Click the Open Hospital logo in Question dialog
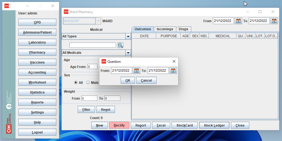This screenshot has width=282, height=141. pyautogui.click(x=104, y=61)
